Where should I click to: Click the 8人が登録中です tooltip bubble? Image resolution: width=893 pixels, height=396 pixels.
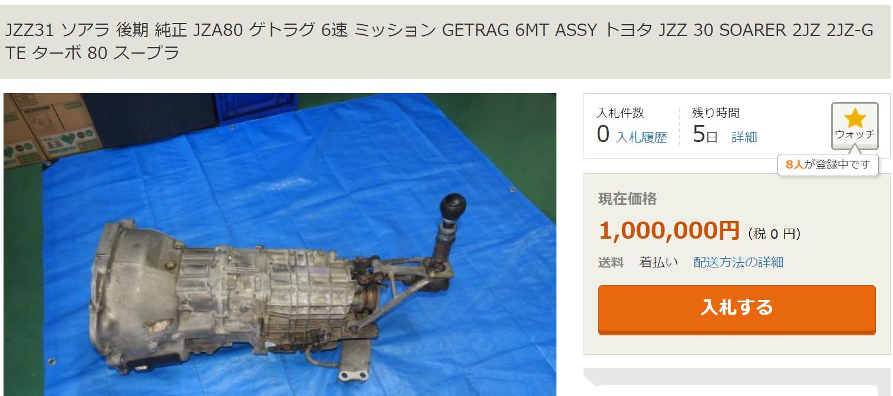coord(828,165)
